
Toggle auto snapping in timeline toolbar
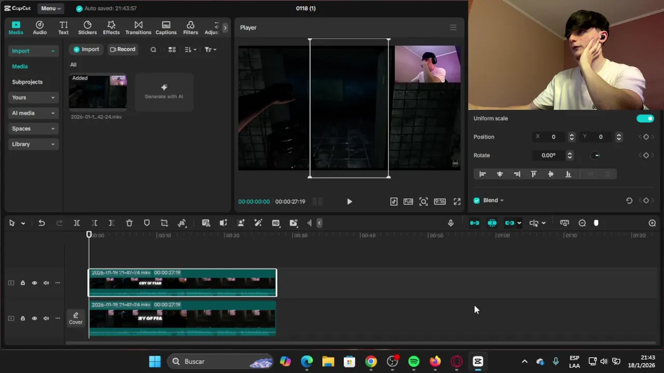tap(492, 223)
